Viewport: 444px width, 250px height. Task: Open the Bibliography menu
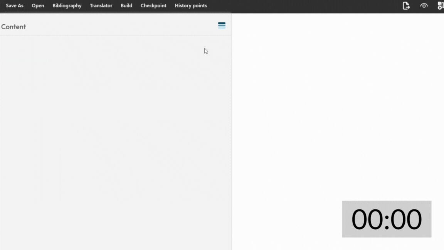pos(67,6)
